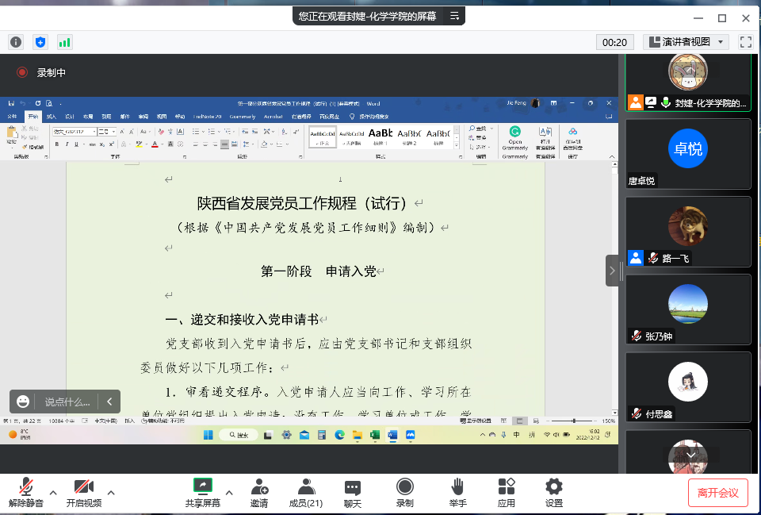The image size is (761, 515).
Task: Open the 成员(21) members list
Action: coord(305,493)
